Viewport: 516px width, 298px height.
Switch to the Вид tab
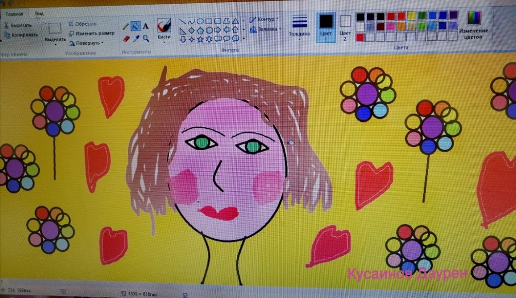pyautogui.click(x=39, y=13)
